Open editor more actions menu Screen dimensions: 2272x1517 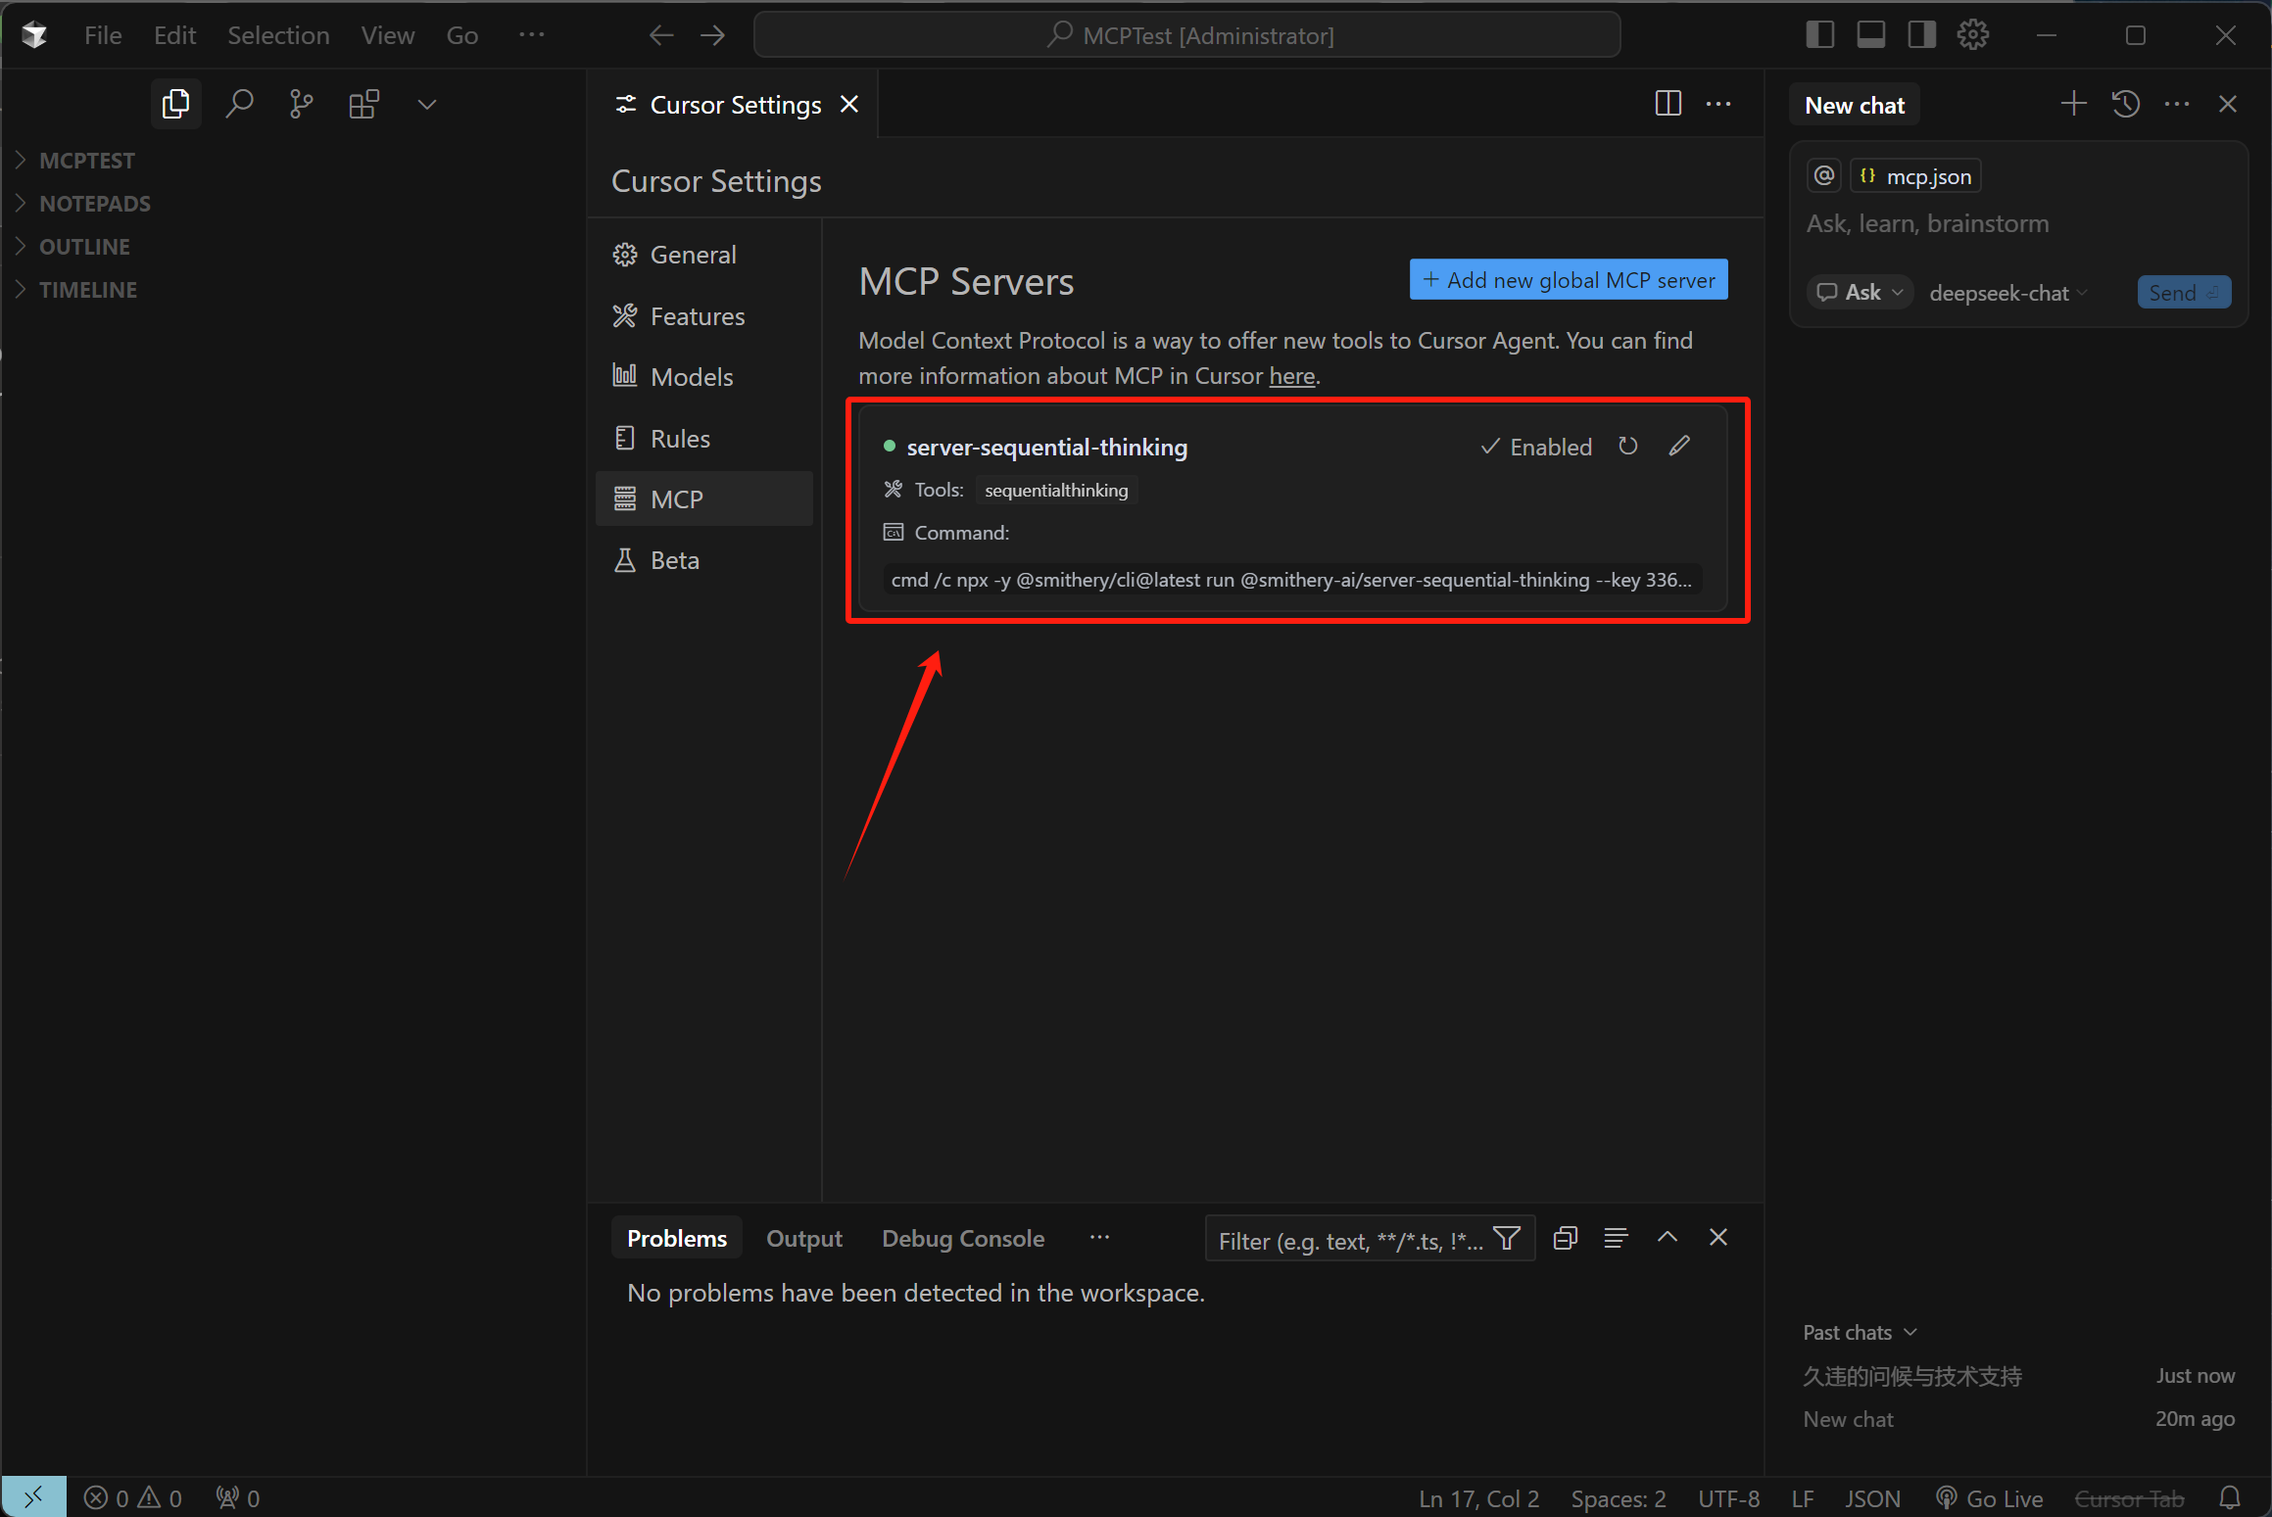tap(1718, 104)
